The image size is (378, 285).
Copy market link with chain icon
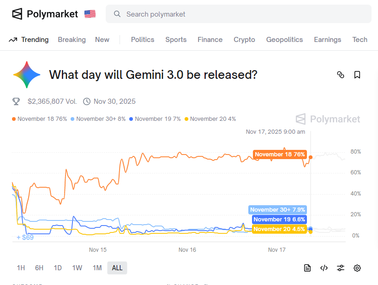[341, 75]
